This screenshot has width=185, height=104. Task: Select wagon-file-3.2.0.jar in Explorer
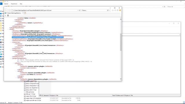31,96
